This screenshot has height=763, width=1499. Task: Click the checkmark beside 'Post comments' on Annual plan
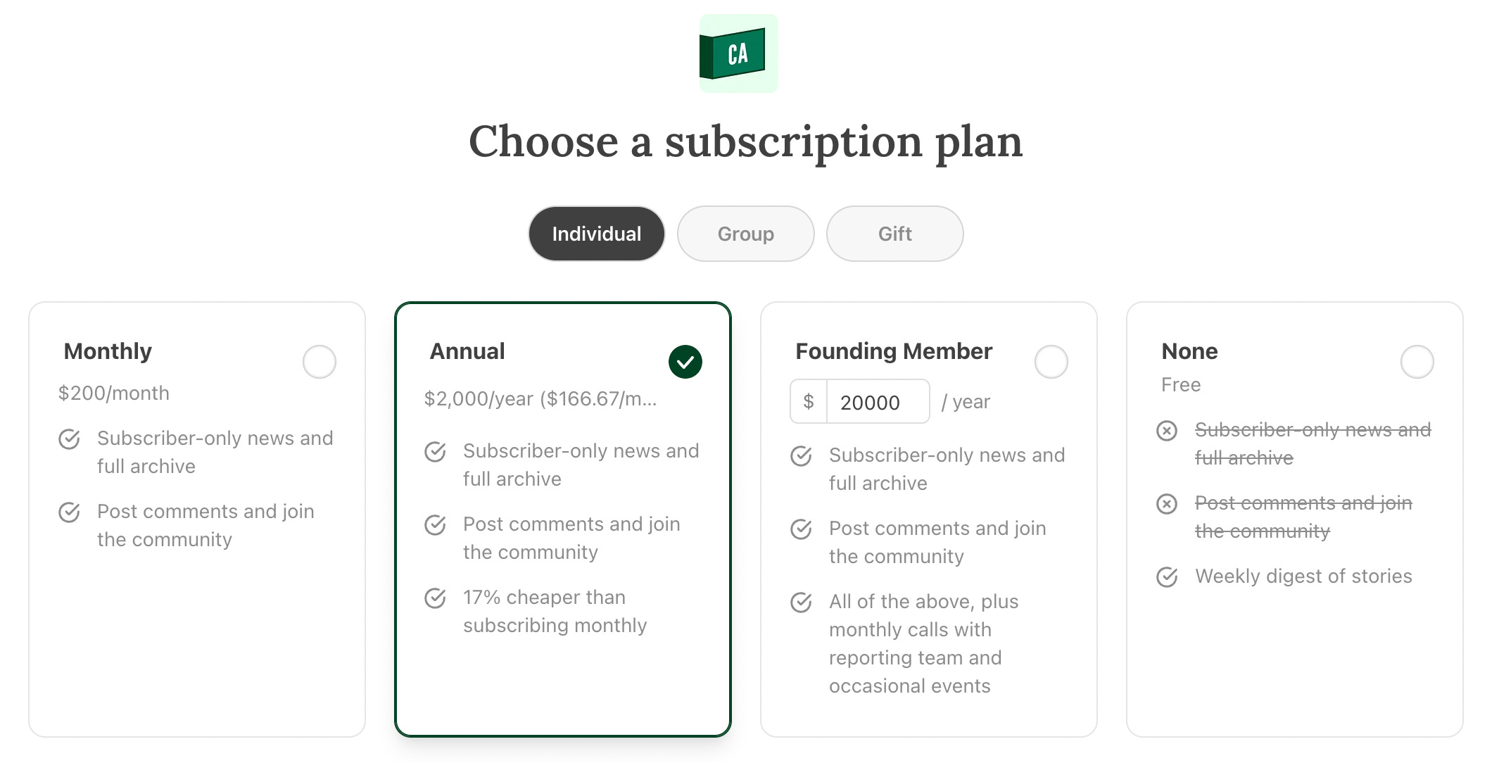coord(435,525)
